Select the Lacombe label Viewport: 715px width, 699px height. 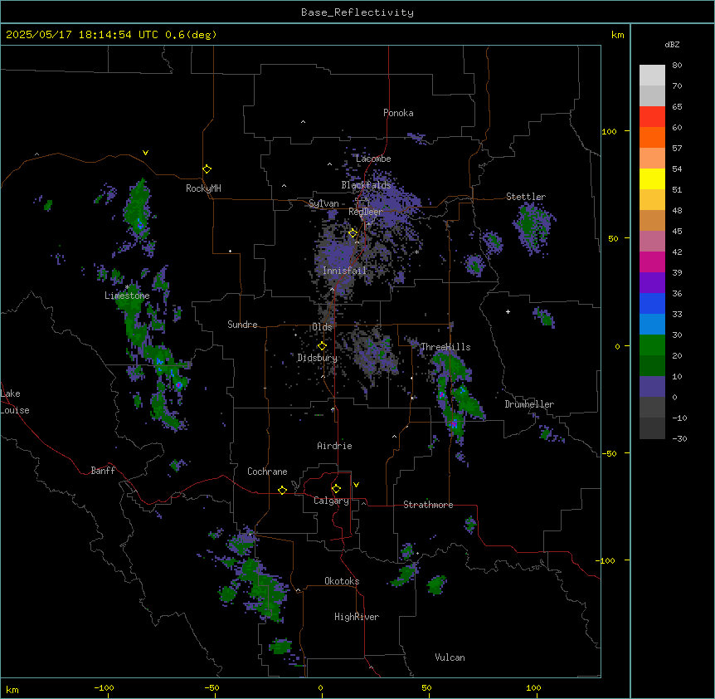click(x=373, y=159)
